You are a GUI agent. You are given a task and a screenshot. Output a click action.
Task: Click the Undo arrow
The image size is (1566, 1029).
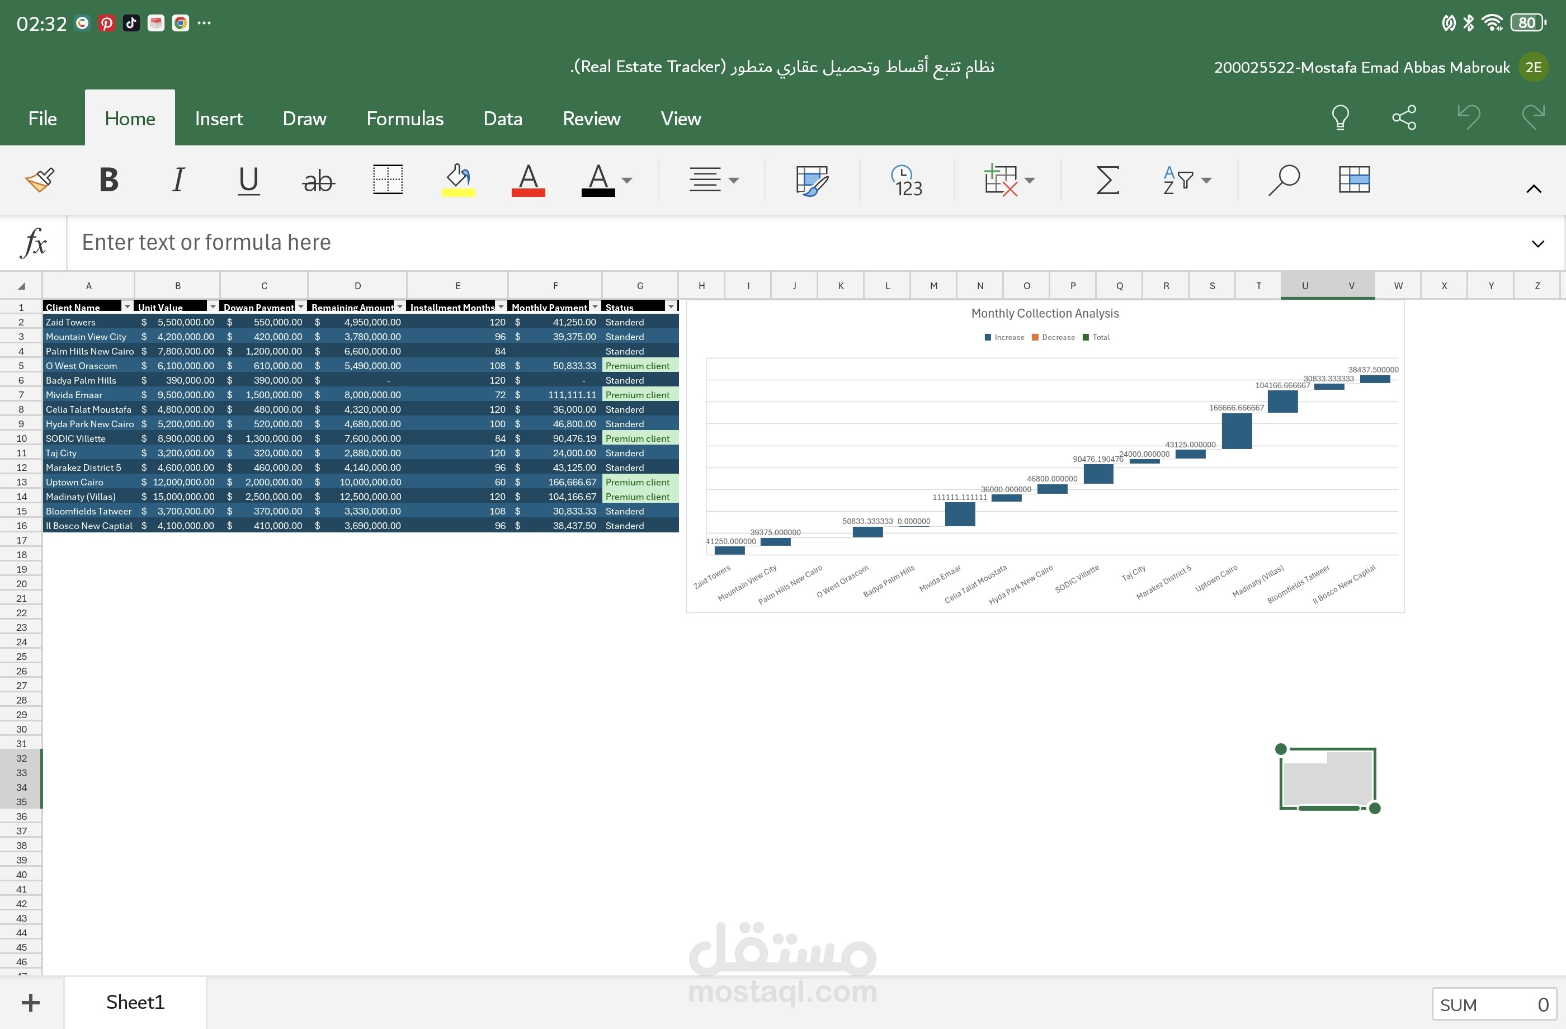click(x=1469, y=118)
